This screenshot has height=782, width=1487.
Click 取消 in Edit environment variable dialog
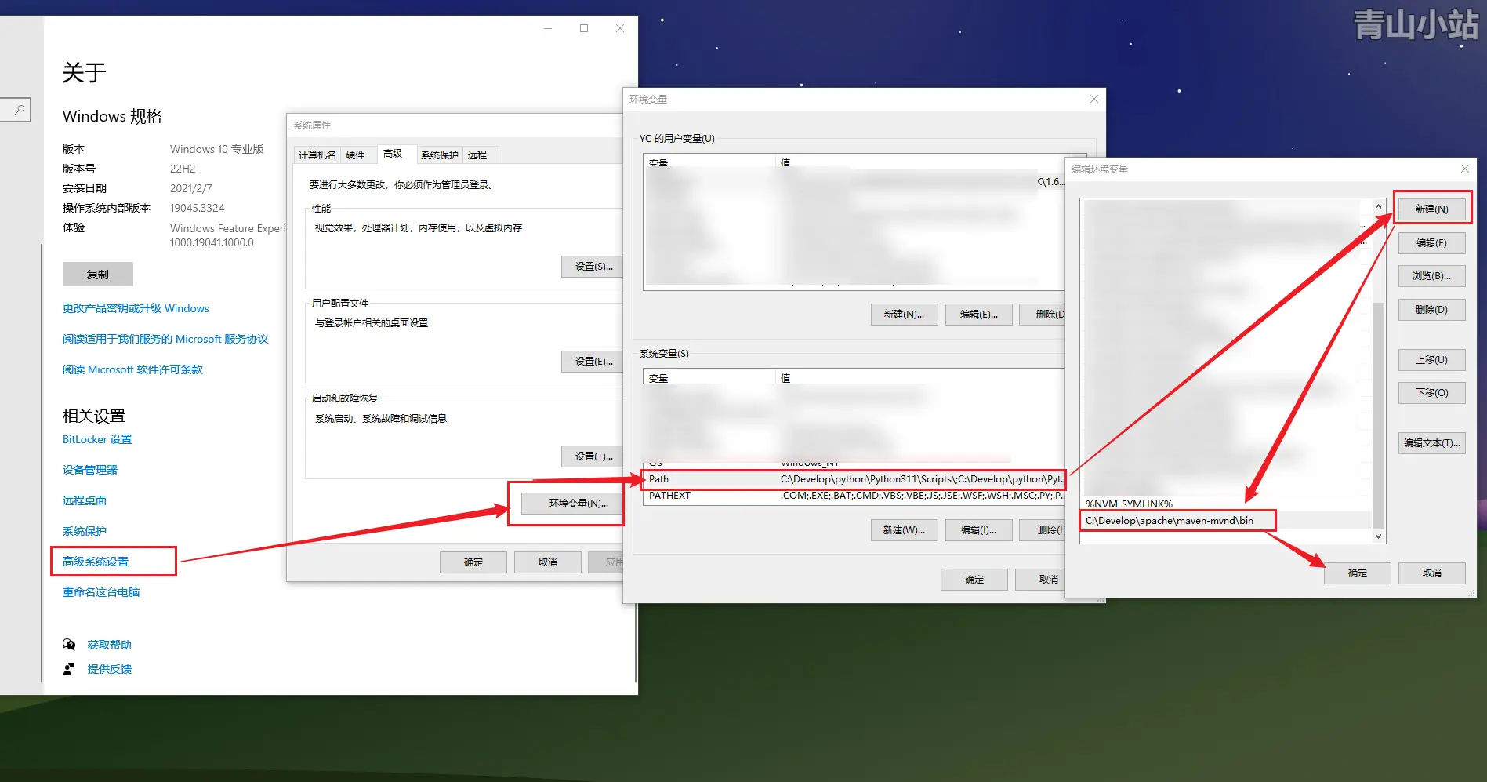click(1431, 573)
